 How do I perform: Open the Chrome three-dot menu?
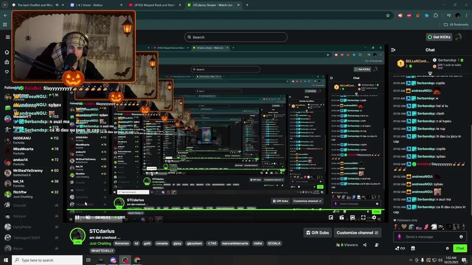point(466,15)
